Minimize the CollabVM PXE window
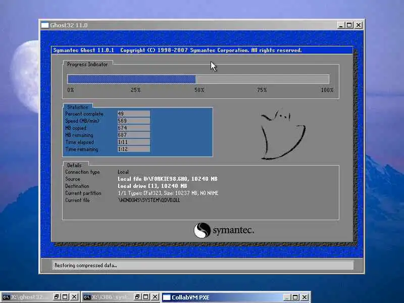404x303 pixels. [x=287, y=297]
